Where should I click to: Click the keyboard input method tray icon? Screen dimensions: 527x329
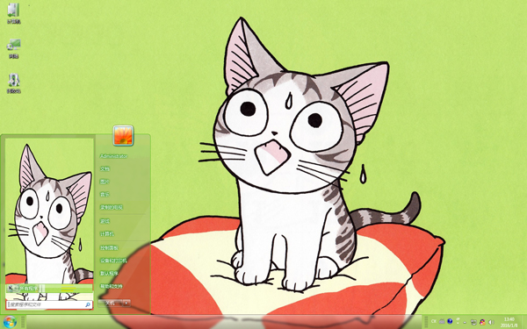coord(442,321)
